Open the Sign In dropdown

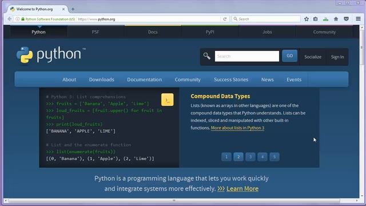coord(337,57)
